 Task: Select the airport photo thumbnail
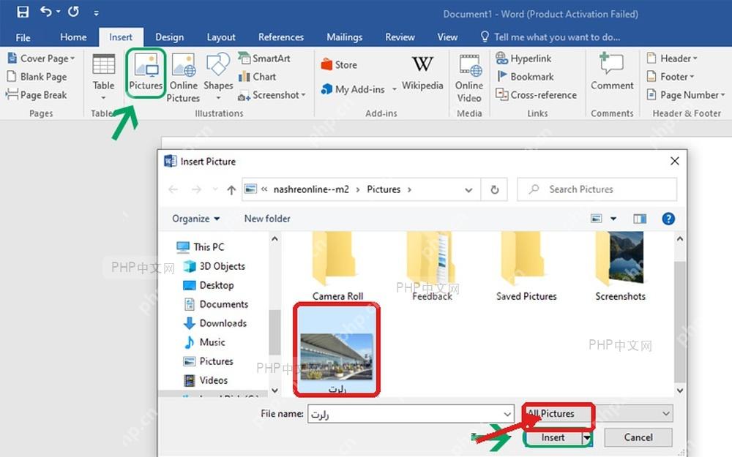tap(337, 350)
